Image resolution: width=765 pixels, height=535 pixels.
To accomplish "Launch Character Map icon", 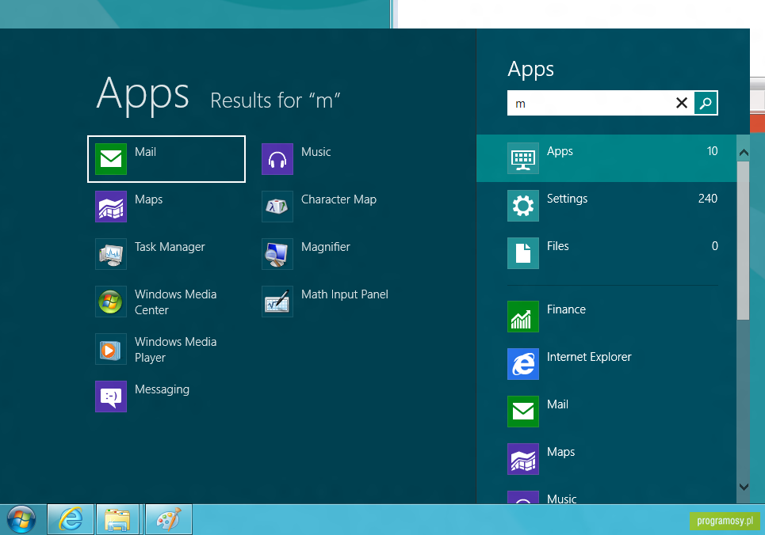I will (x=277, y=207).
